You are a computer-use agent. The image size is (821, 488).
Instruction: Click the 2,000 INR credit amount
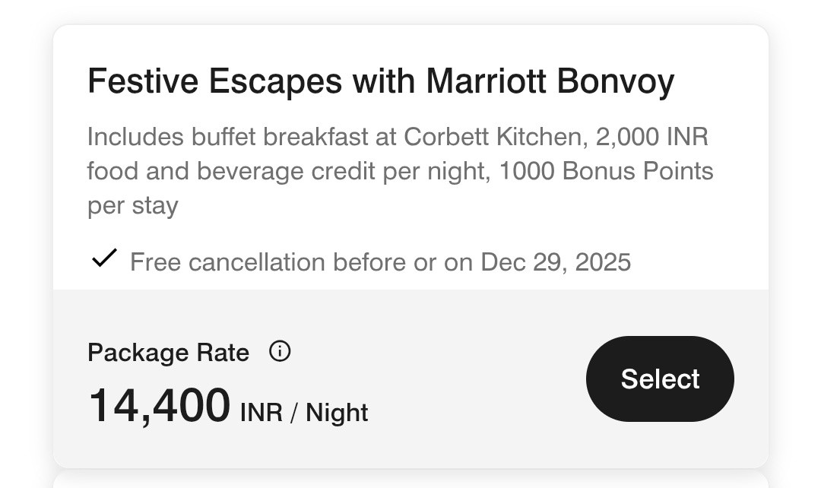point(651,137)
